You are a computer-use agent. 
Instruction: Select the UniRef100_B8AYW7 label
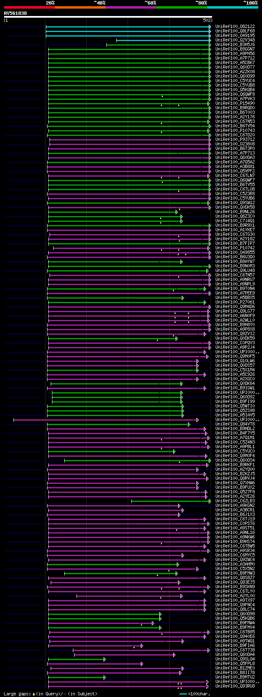(x=235, y=262)
